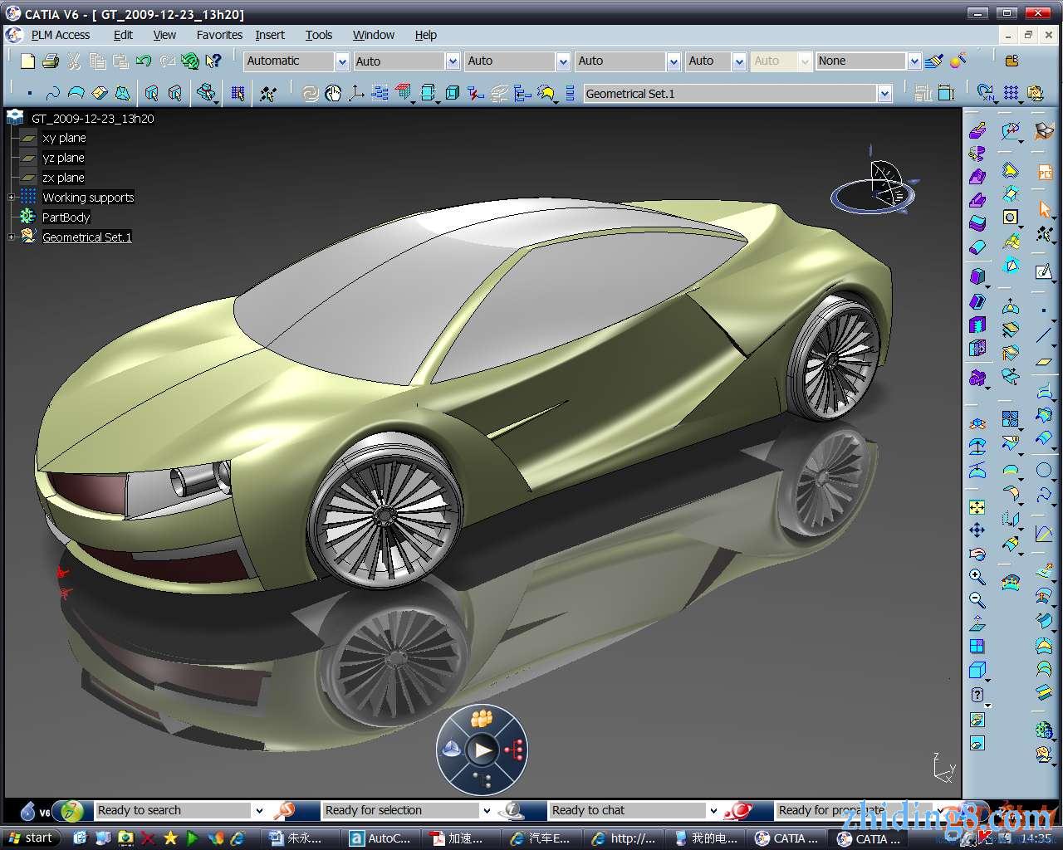The width and height of the screenshot is (1063, 850).
Task: Open the PLM Access menu
Action: coord(60,35)
